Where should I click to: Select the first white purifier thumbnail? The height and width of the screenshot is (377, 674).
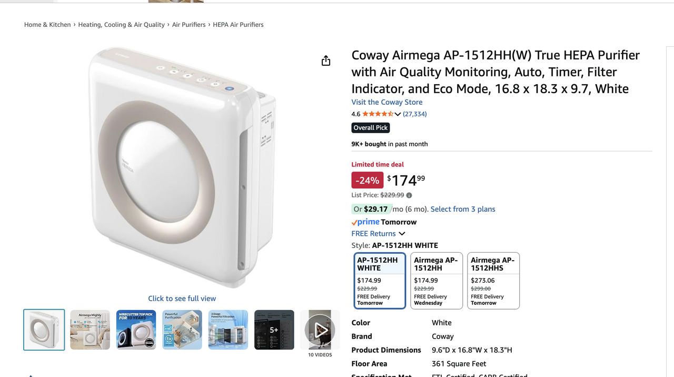[x=44, y=330]
